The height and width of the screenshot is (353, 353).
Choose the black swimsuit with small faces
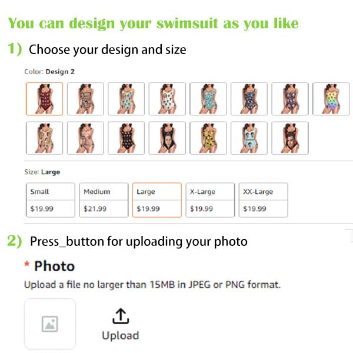coord(126,138)
